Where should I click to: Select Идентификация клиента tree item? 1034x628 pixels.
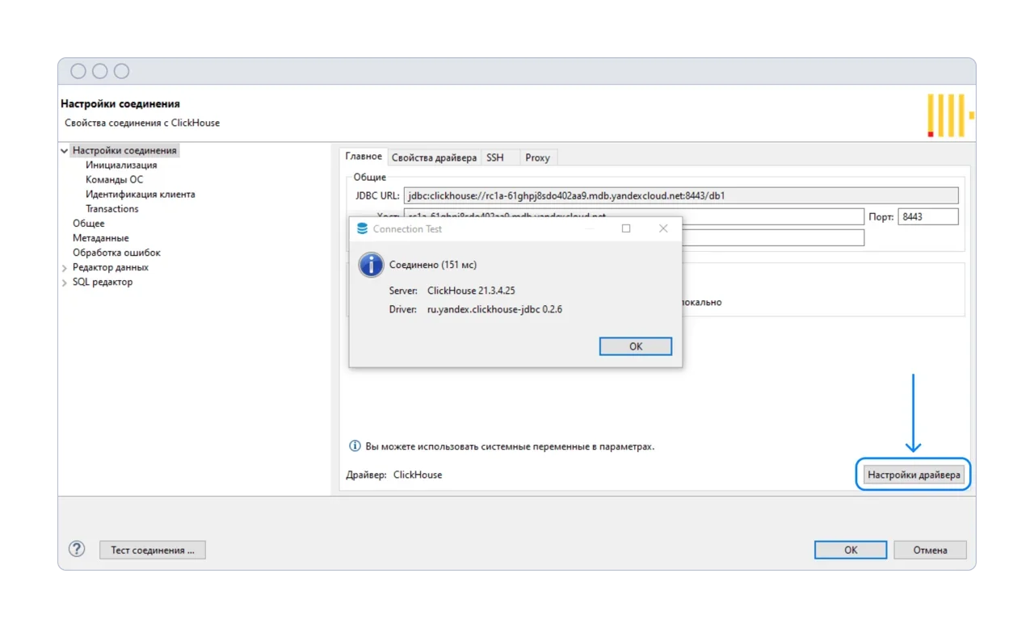(x=141, y=195)
